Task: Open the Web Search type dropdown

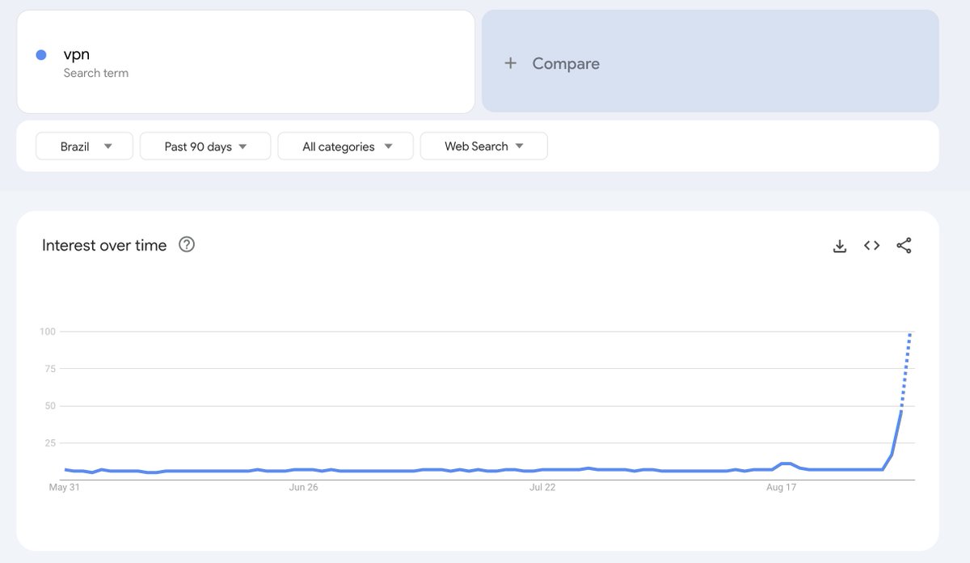Action: (x=484, y=146)
